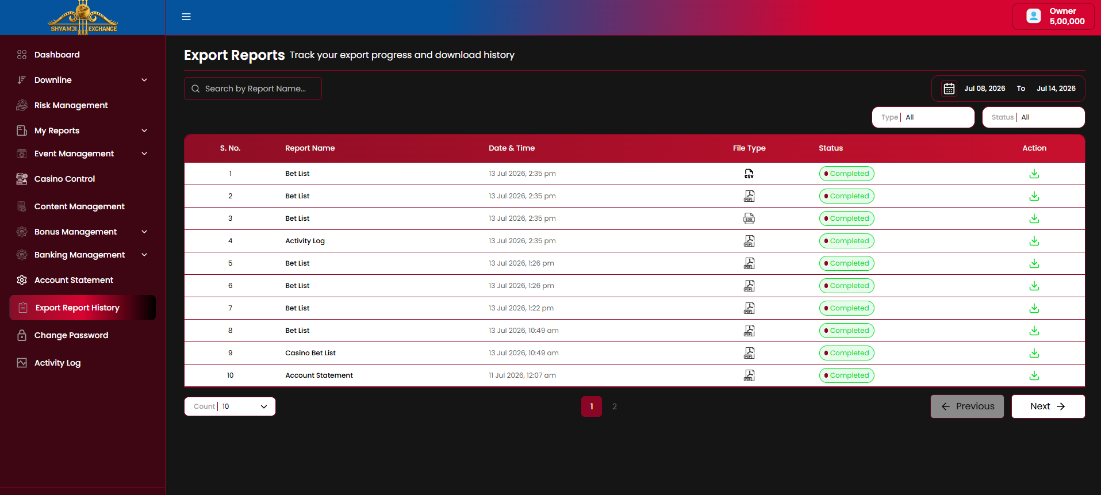The image size is (1101, 495).
Task: Expand the Bonus Management chevron
Action: [x=144, y=232]
